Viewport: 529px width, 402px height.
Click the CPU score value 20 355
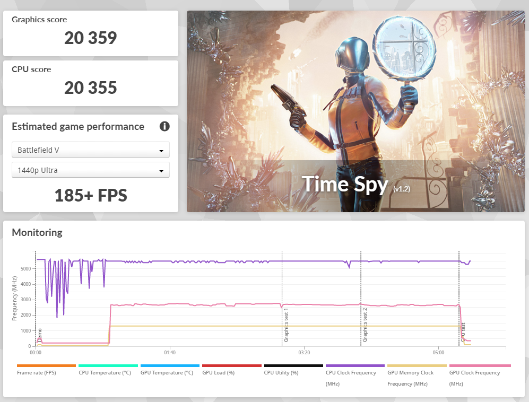point(90,88)
